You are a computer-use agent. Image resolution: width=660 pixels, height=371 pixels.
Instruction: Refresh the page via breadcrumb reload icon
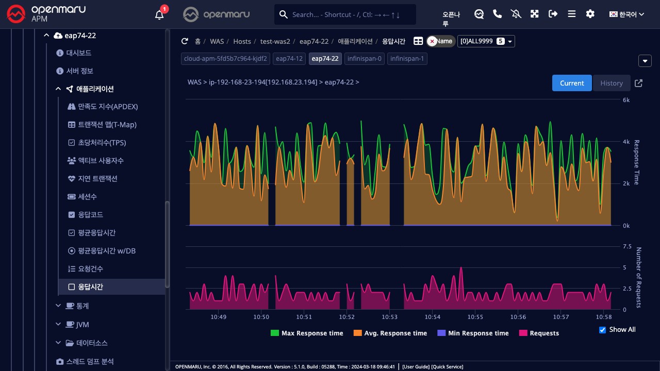[x=185, y=41]
